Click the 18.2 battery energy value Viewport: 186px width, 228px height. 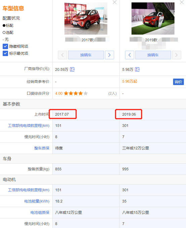59,201
